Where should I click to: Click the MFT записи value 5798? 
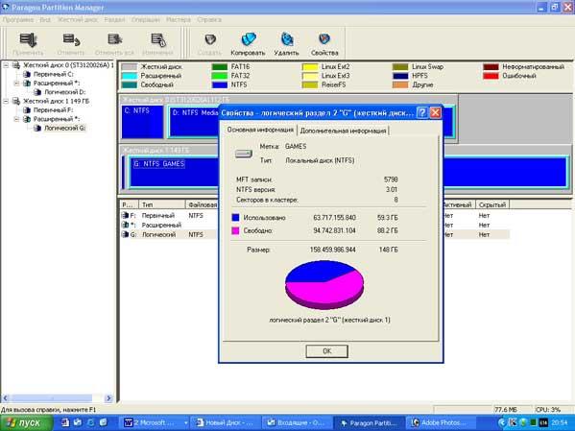click(x=391, y=180)
